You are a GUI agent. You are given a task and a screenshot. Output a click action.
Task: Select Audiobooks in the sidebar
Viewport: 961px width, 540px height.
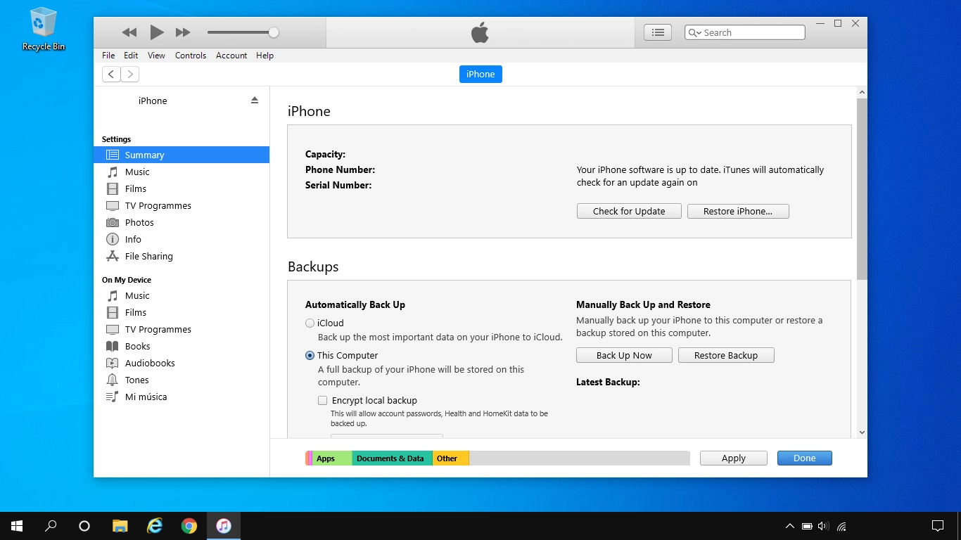(148, 363)
